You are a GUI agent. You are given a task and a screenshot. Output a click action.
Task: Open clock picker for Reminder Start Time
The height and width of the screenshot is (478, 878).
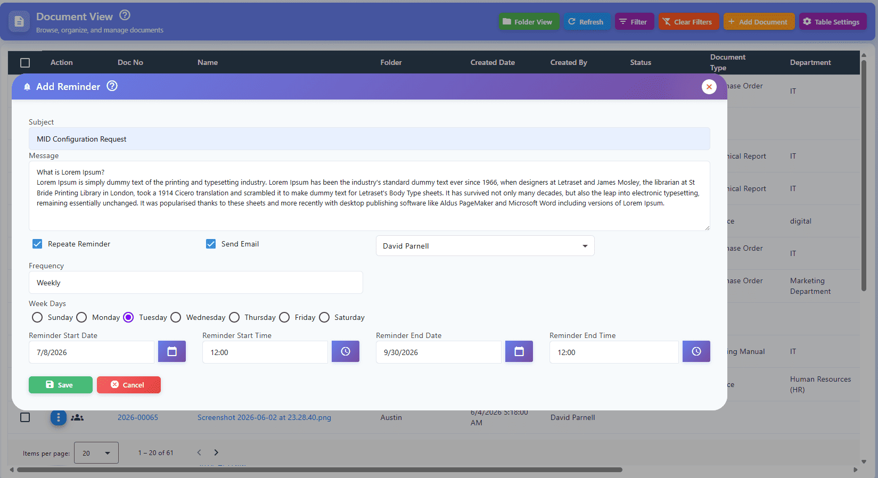click(346, 352)
